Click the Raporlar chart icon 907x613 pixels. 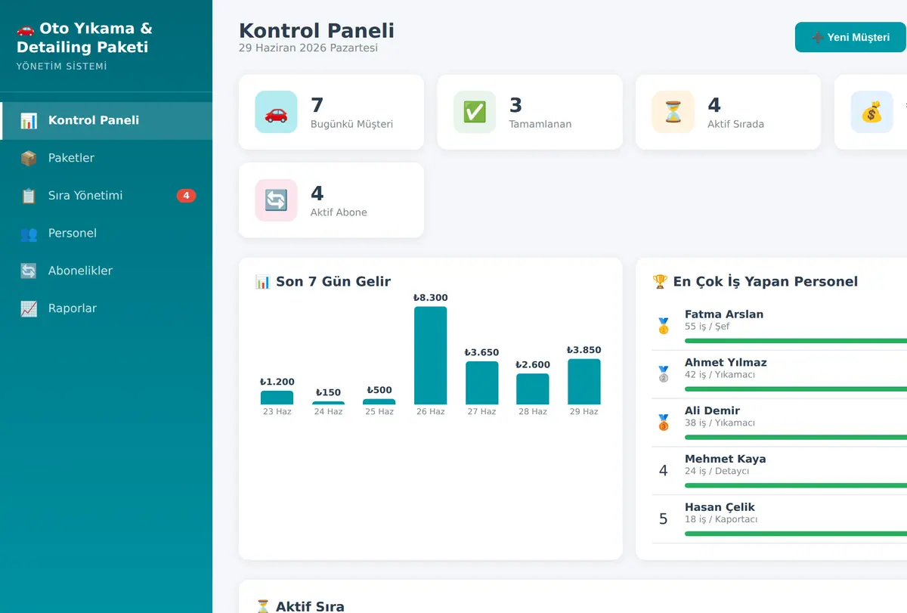click(x=29, y=308)
